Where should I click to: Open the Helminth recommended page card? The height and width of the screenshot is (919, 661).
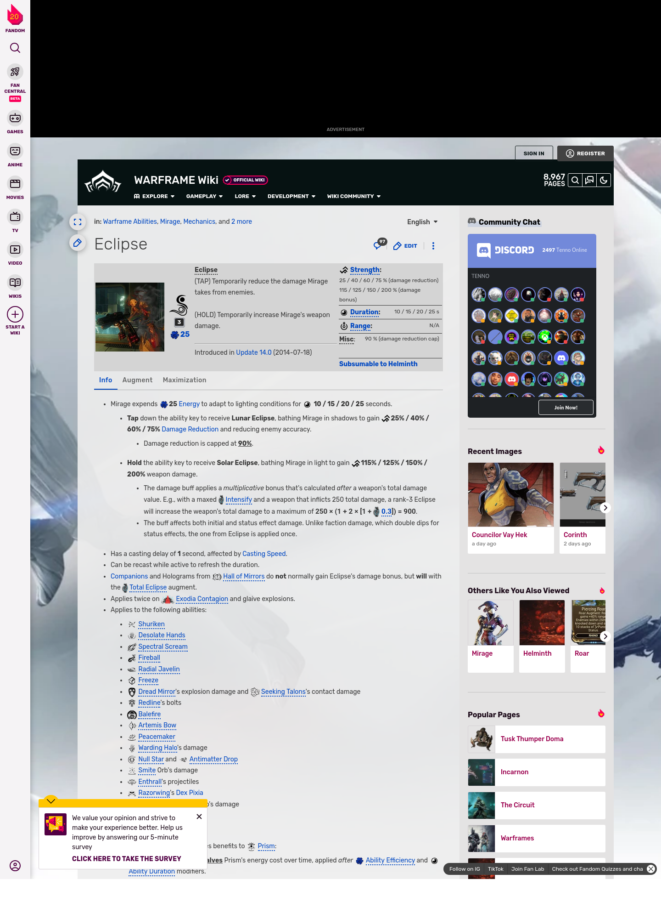pyautogui.click(x=542, y=636)
